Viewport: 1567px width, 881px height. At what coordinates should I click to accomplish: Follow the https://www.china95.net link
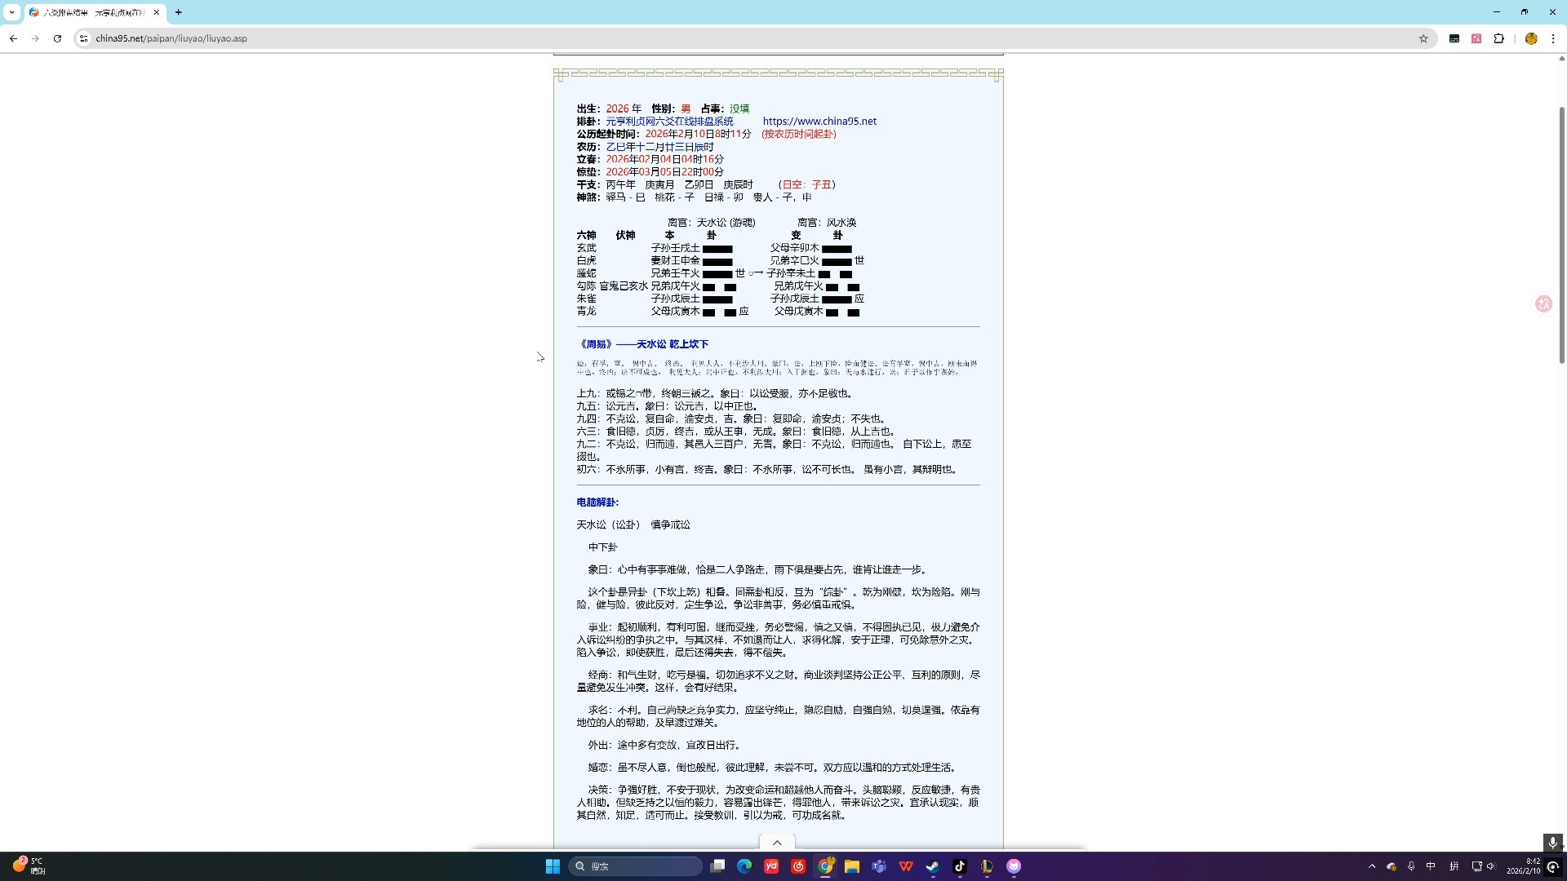pyautogui.click(x=819, y=122)
